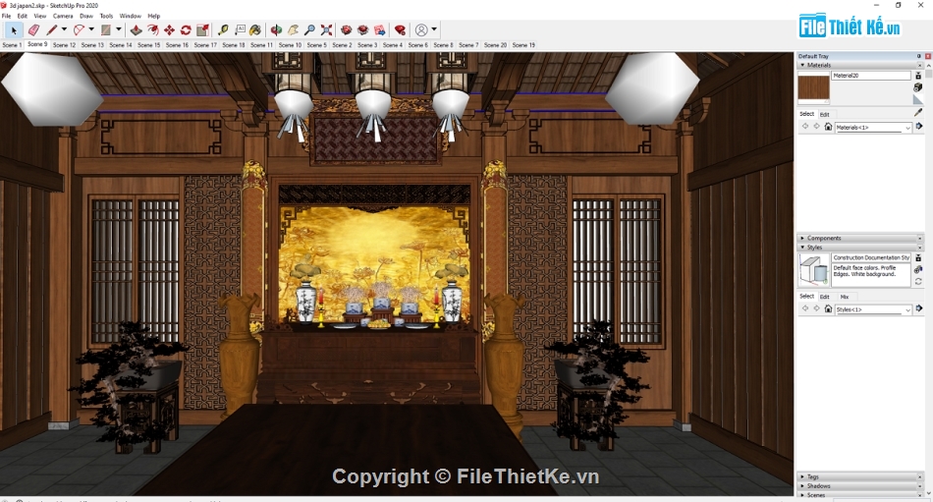Toggle Default Tray auto-hide pin
Image resolution: width=933 pixels, height=502 pixels.
[x=919, y=56]
